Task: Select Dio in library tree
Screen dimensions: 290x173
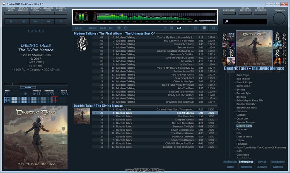Action: point(238,133)
